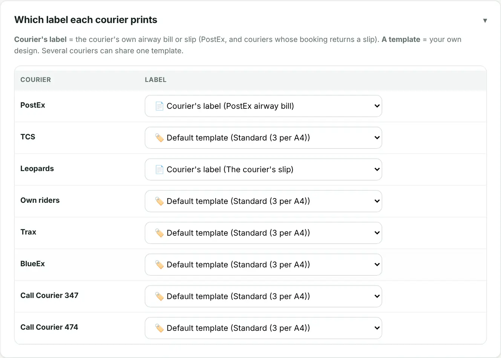Click the document icon in the Leopards row
501x358 pixels.
tap(159, 170)
